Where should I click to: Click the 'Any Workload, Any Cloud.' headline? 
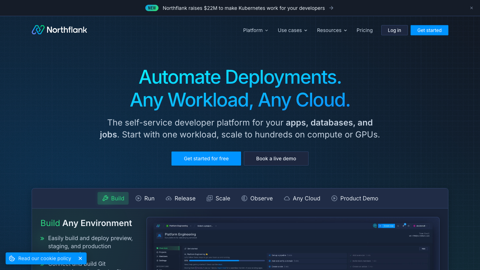[x=240, y=100]
